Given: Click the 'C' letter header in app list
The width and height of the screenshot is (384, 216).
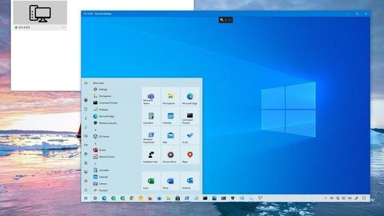Looking at the screenshot, I should (95, 164).
